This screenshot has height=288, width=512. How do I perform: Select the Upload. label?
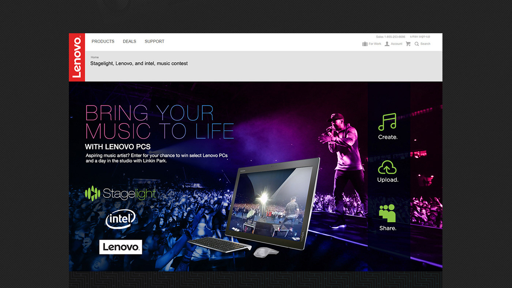click(388, 180)
